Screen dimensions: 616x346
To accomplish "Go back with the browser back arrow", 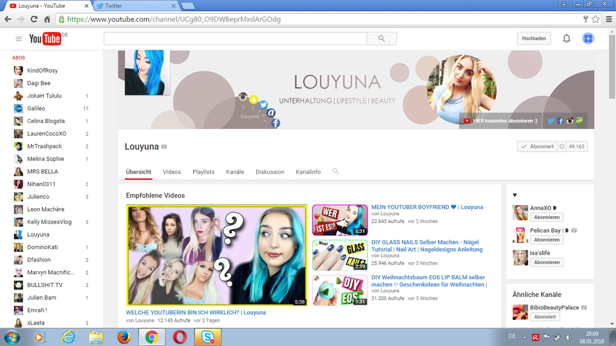I will coord(8,19).
